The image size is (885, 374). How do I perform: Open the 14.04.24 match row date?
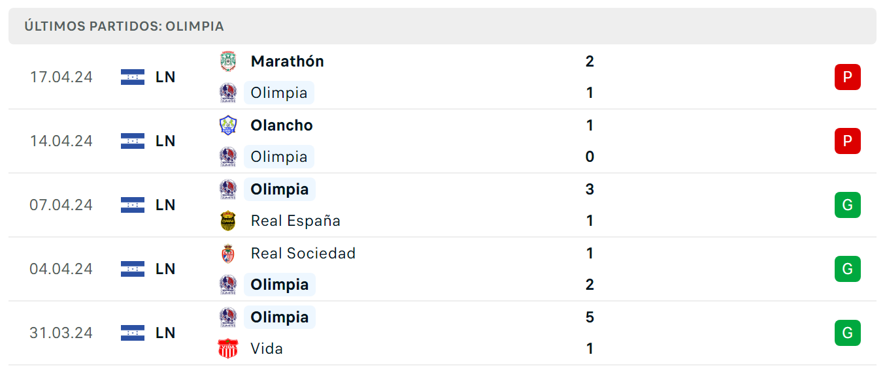pos(61,141)
